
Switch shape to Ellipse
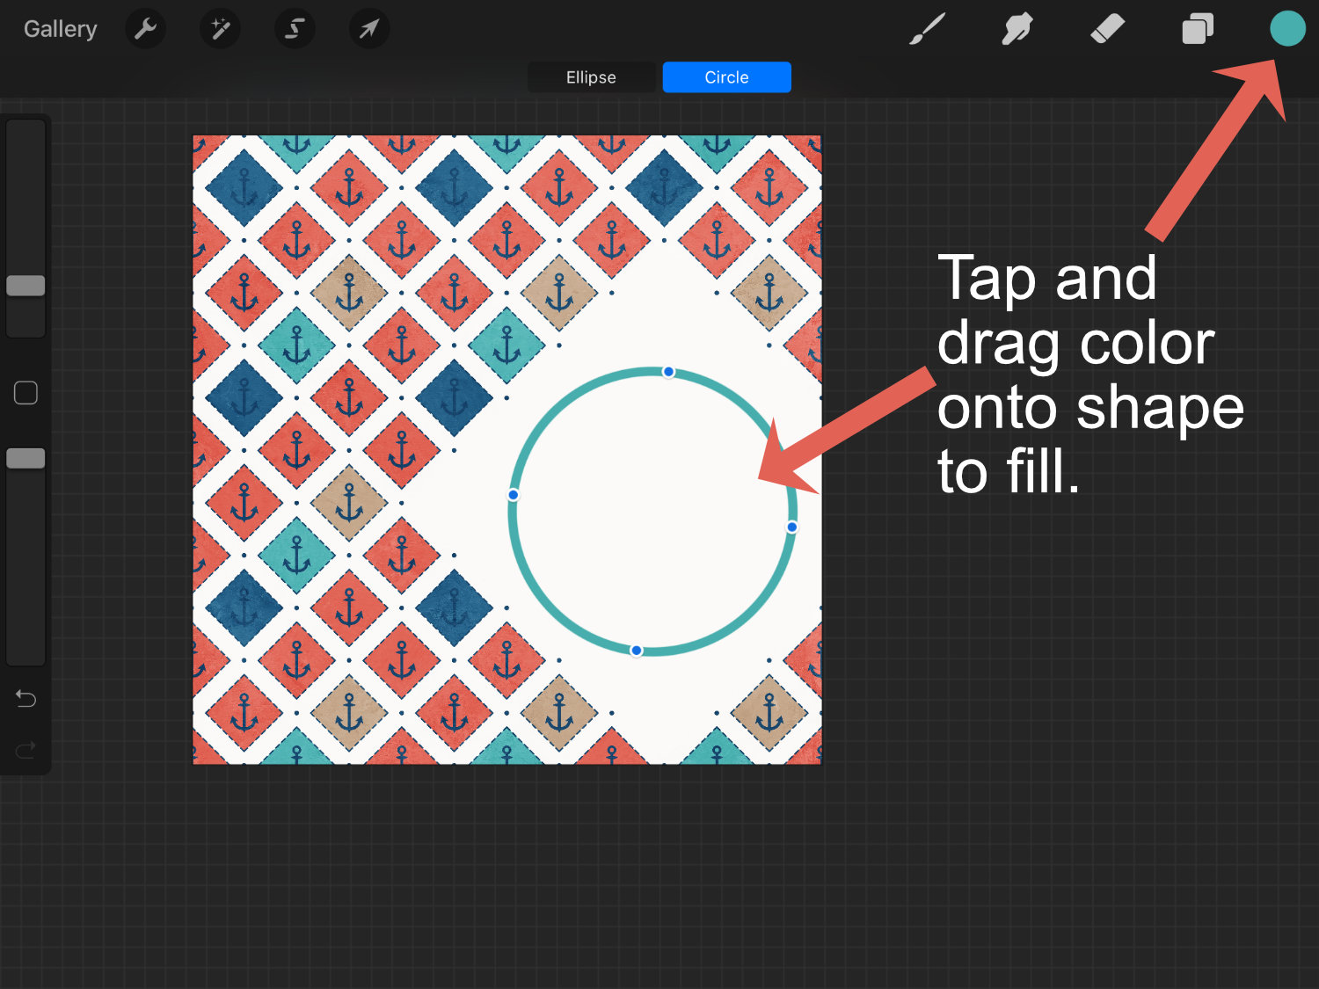pos(591,77)
